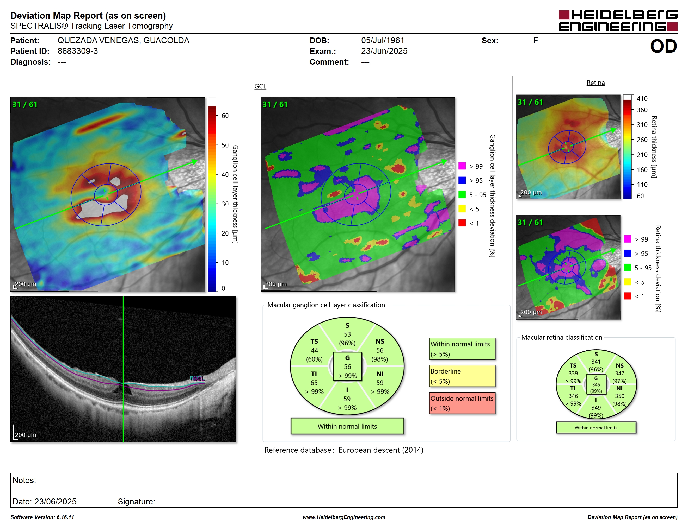The height and width of the screenshot is (531, 688).
Task: Select the Within normal limits (> 5%) legend box
Action: point(462,349)
